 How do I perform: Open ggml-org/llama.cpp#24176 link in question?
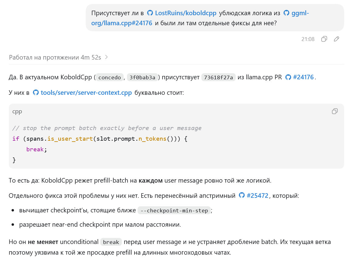tap(200, 18)
